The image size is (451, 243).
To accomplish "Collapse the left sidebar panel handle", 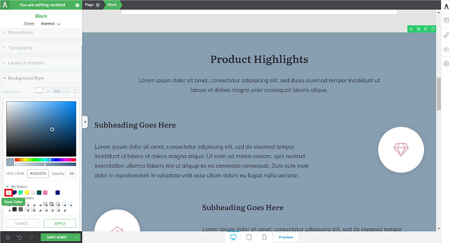I will click(85, 122).
